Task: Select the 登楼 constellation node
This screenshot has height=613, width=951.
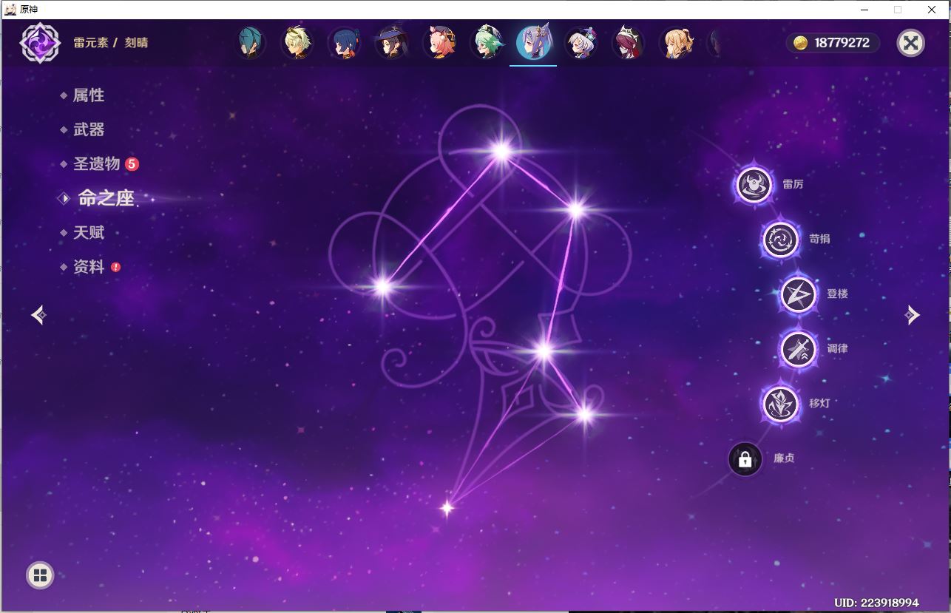Action: click(797, 294)
